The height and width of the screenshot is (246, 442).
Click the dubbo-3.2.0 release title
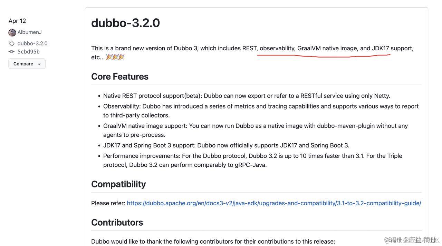125,23
